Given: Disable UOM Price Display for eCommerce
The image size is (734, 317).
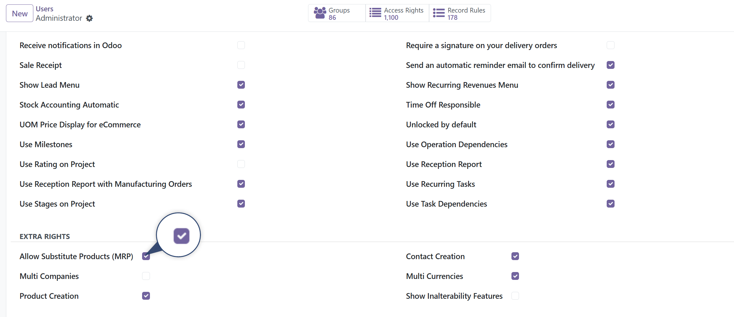Looking at the screenshot, I should (241, 124).
